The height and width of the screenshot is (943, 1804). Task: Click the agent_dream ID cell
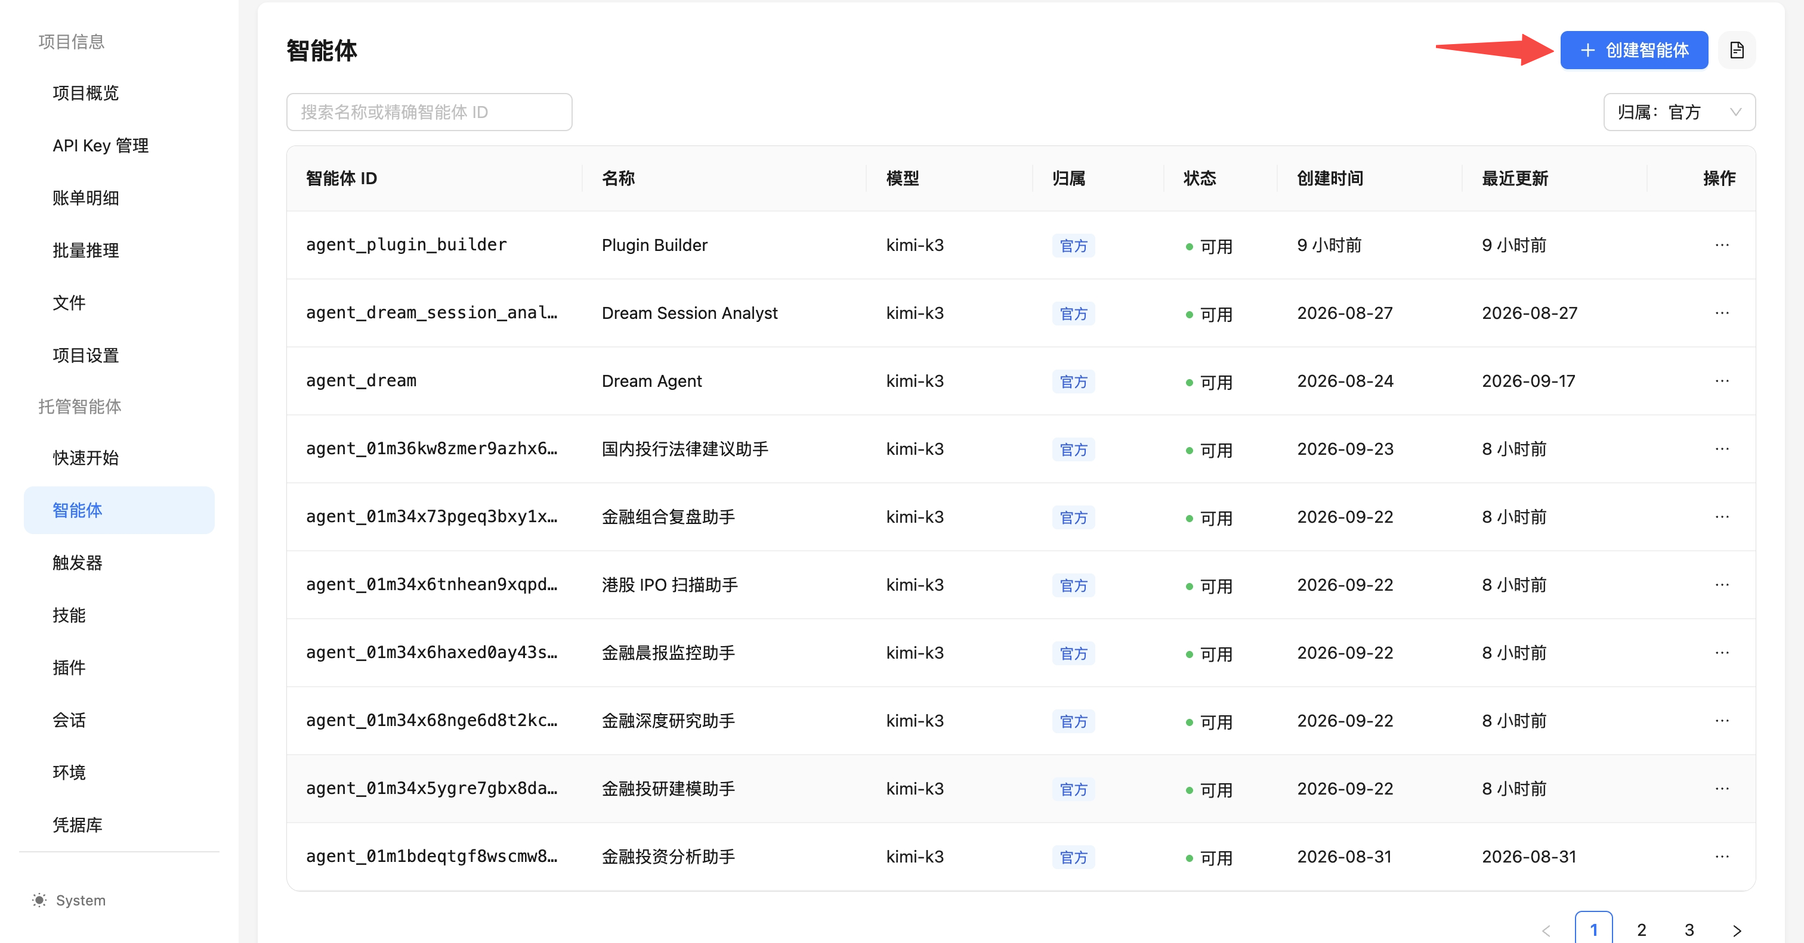[361, 381]
